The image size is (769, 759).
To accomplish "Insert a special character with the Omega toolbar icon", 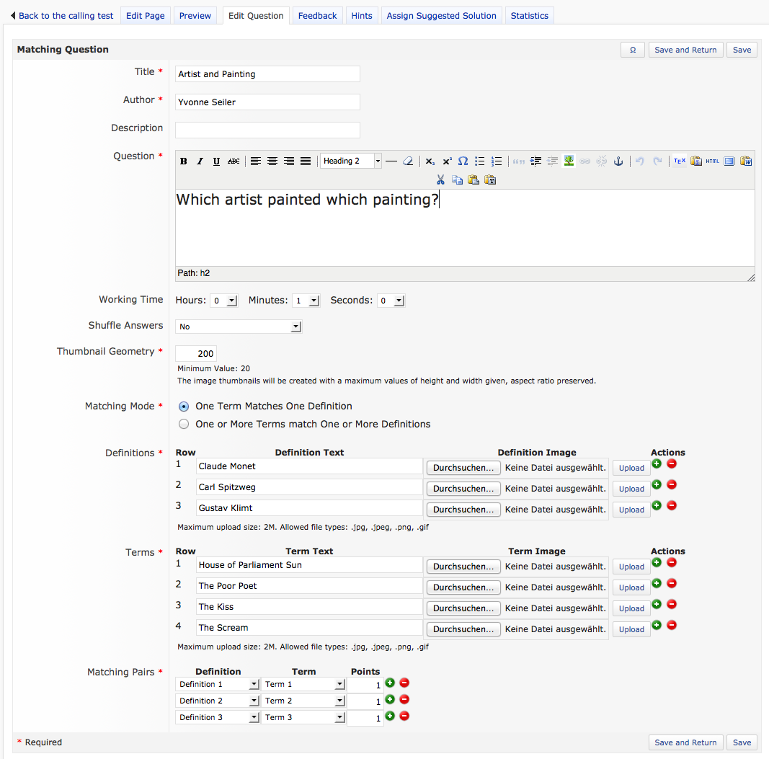I will 463,161.
